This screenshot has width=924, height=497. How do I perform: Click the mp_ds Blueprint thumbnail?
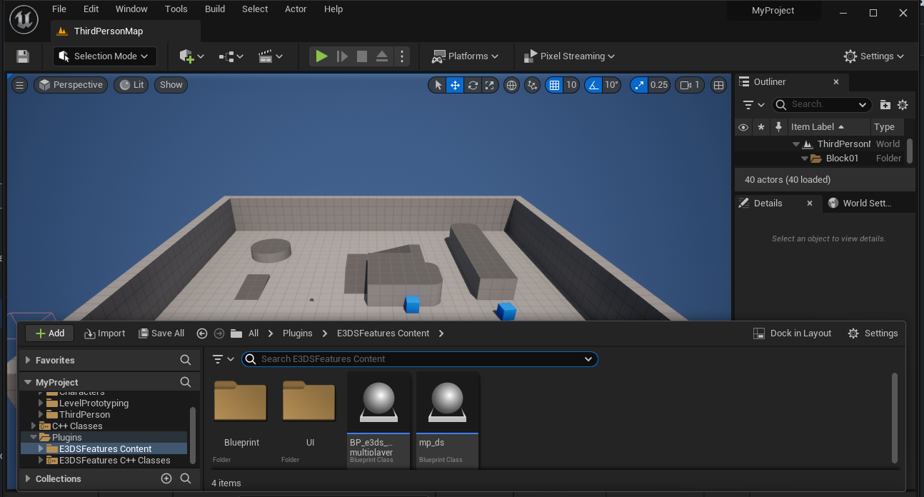pos(448,403)
